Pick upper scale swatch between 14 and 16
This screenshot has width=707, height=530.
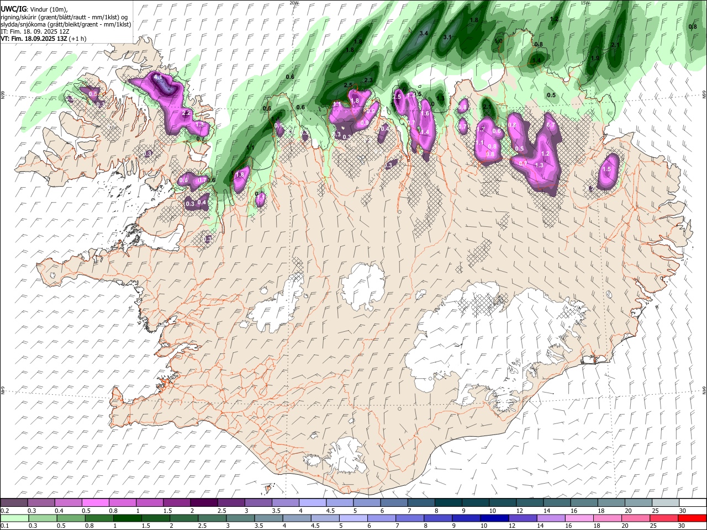[x=556, y=503]
